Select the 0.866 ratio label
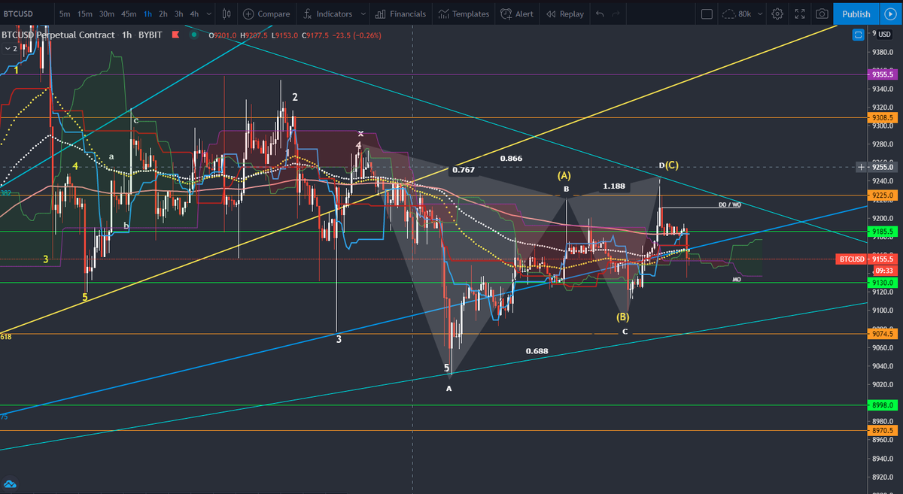Screen dimensions: 903x494 [511, 159]
